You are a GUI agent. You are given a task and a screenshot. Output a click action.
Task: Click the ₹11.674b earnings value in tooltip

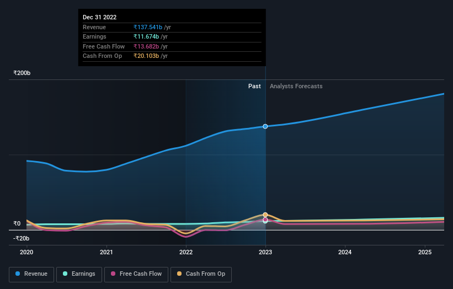coord(146,36)
